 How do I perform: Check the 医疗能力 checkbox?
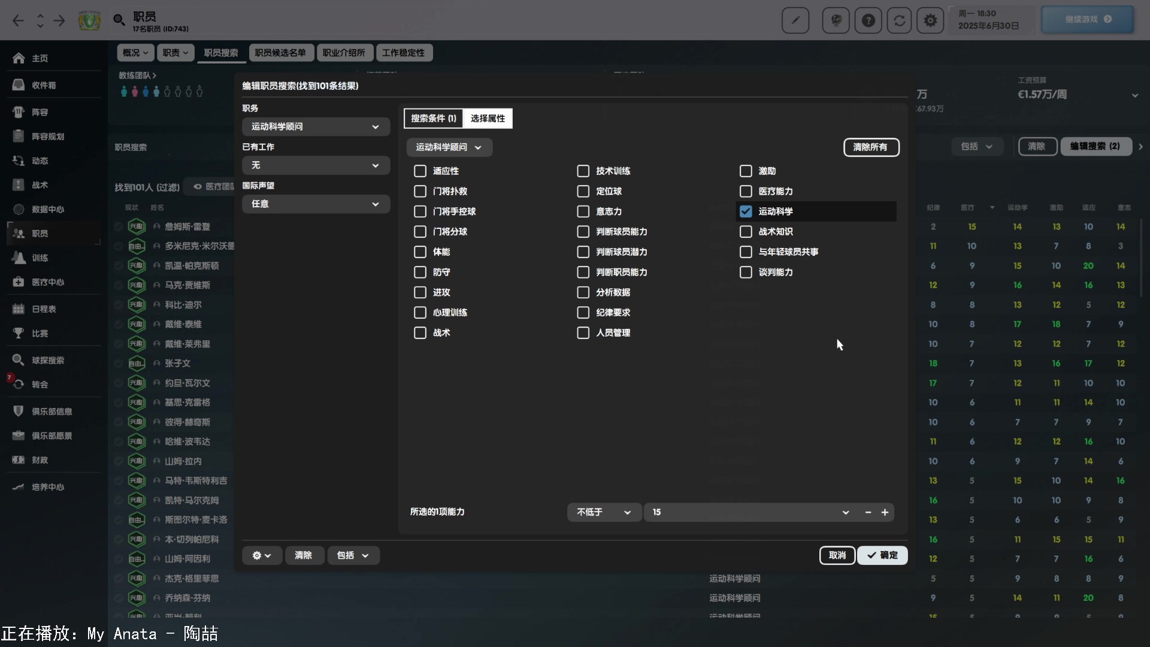[x=746, y=192]
